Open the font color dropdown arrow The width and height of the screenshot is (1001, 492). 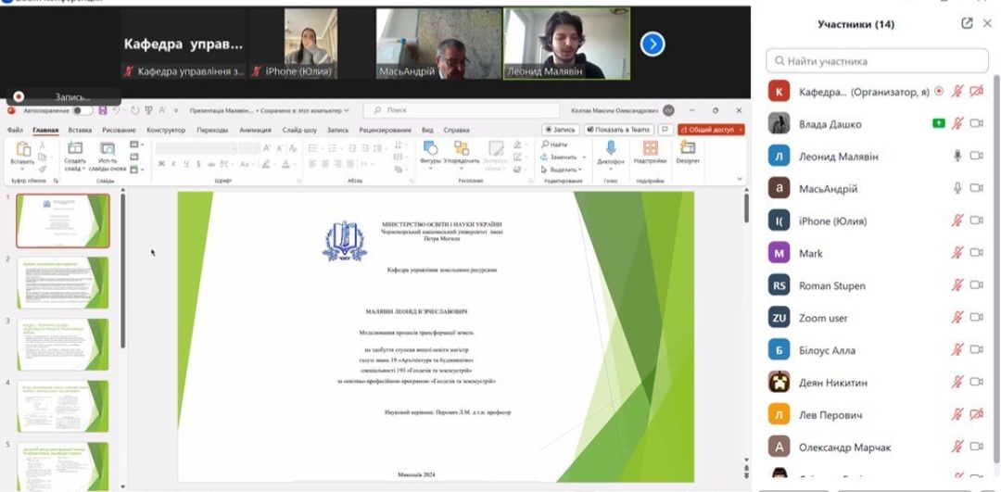click(x=294, y=164)
